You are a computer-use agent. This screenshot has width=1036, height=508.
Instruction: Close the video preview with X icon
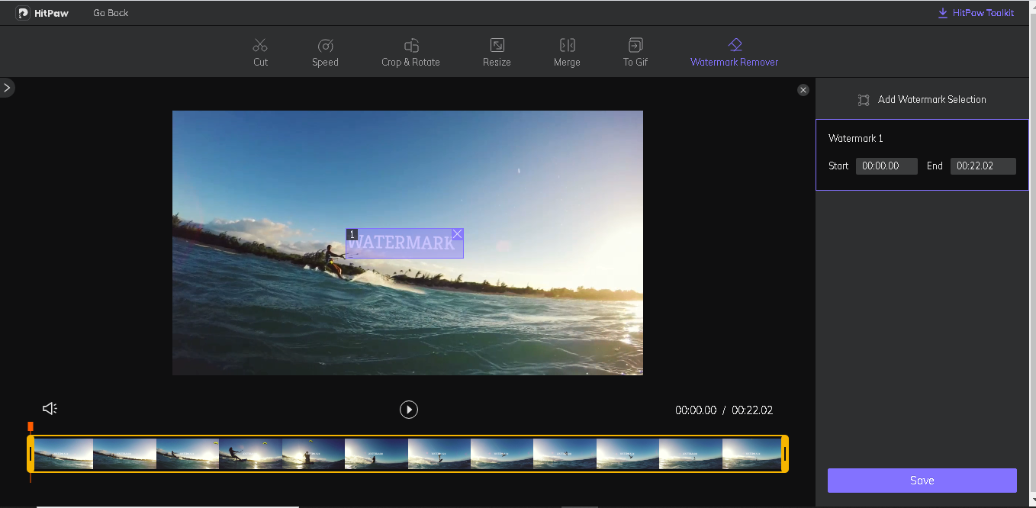803,90
